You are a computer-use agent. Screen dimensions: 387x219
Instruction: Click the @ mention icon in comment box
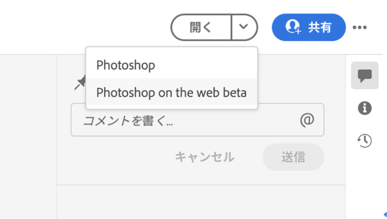pos(307,120)
